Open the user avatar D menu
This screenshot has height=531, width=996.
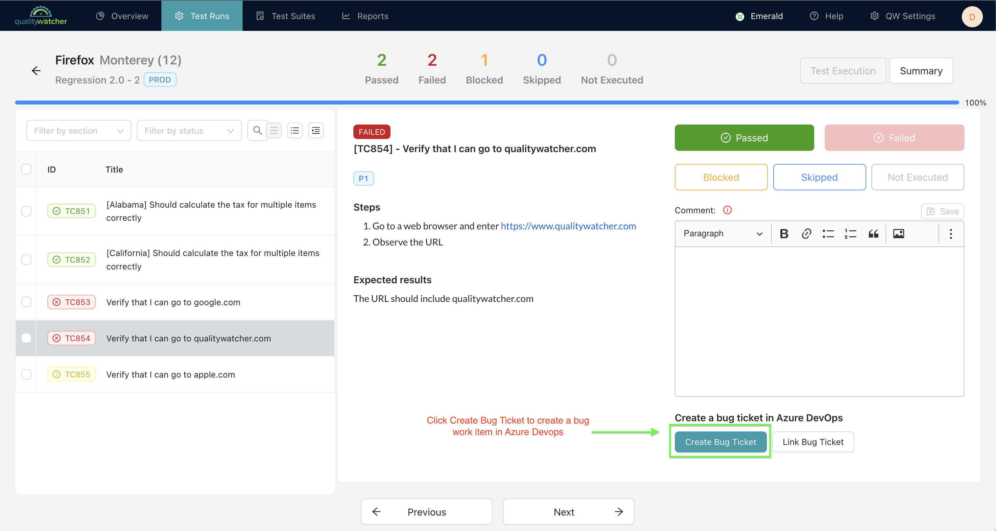click(x=972, y=17)
